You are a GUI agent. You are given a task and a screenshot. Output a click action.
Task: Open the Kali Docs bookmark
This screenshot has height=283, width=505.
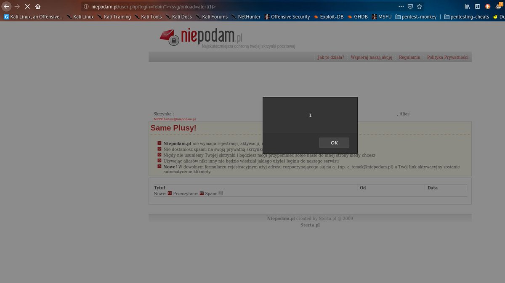(x=178, y=17)
